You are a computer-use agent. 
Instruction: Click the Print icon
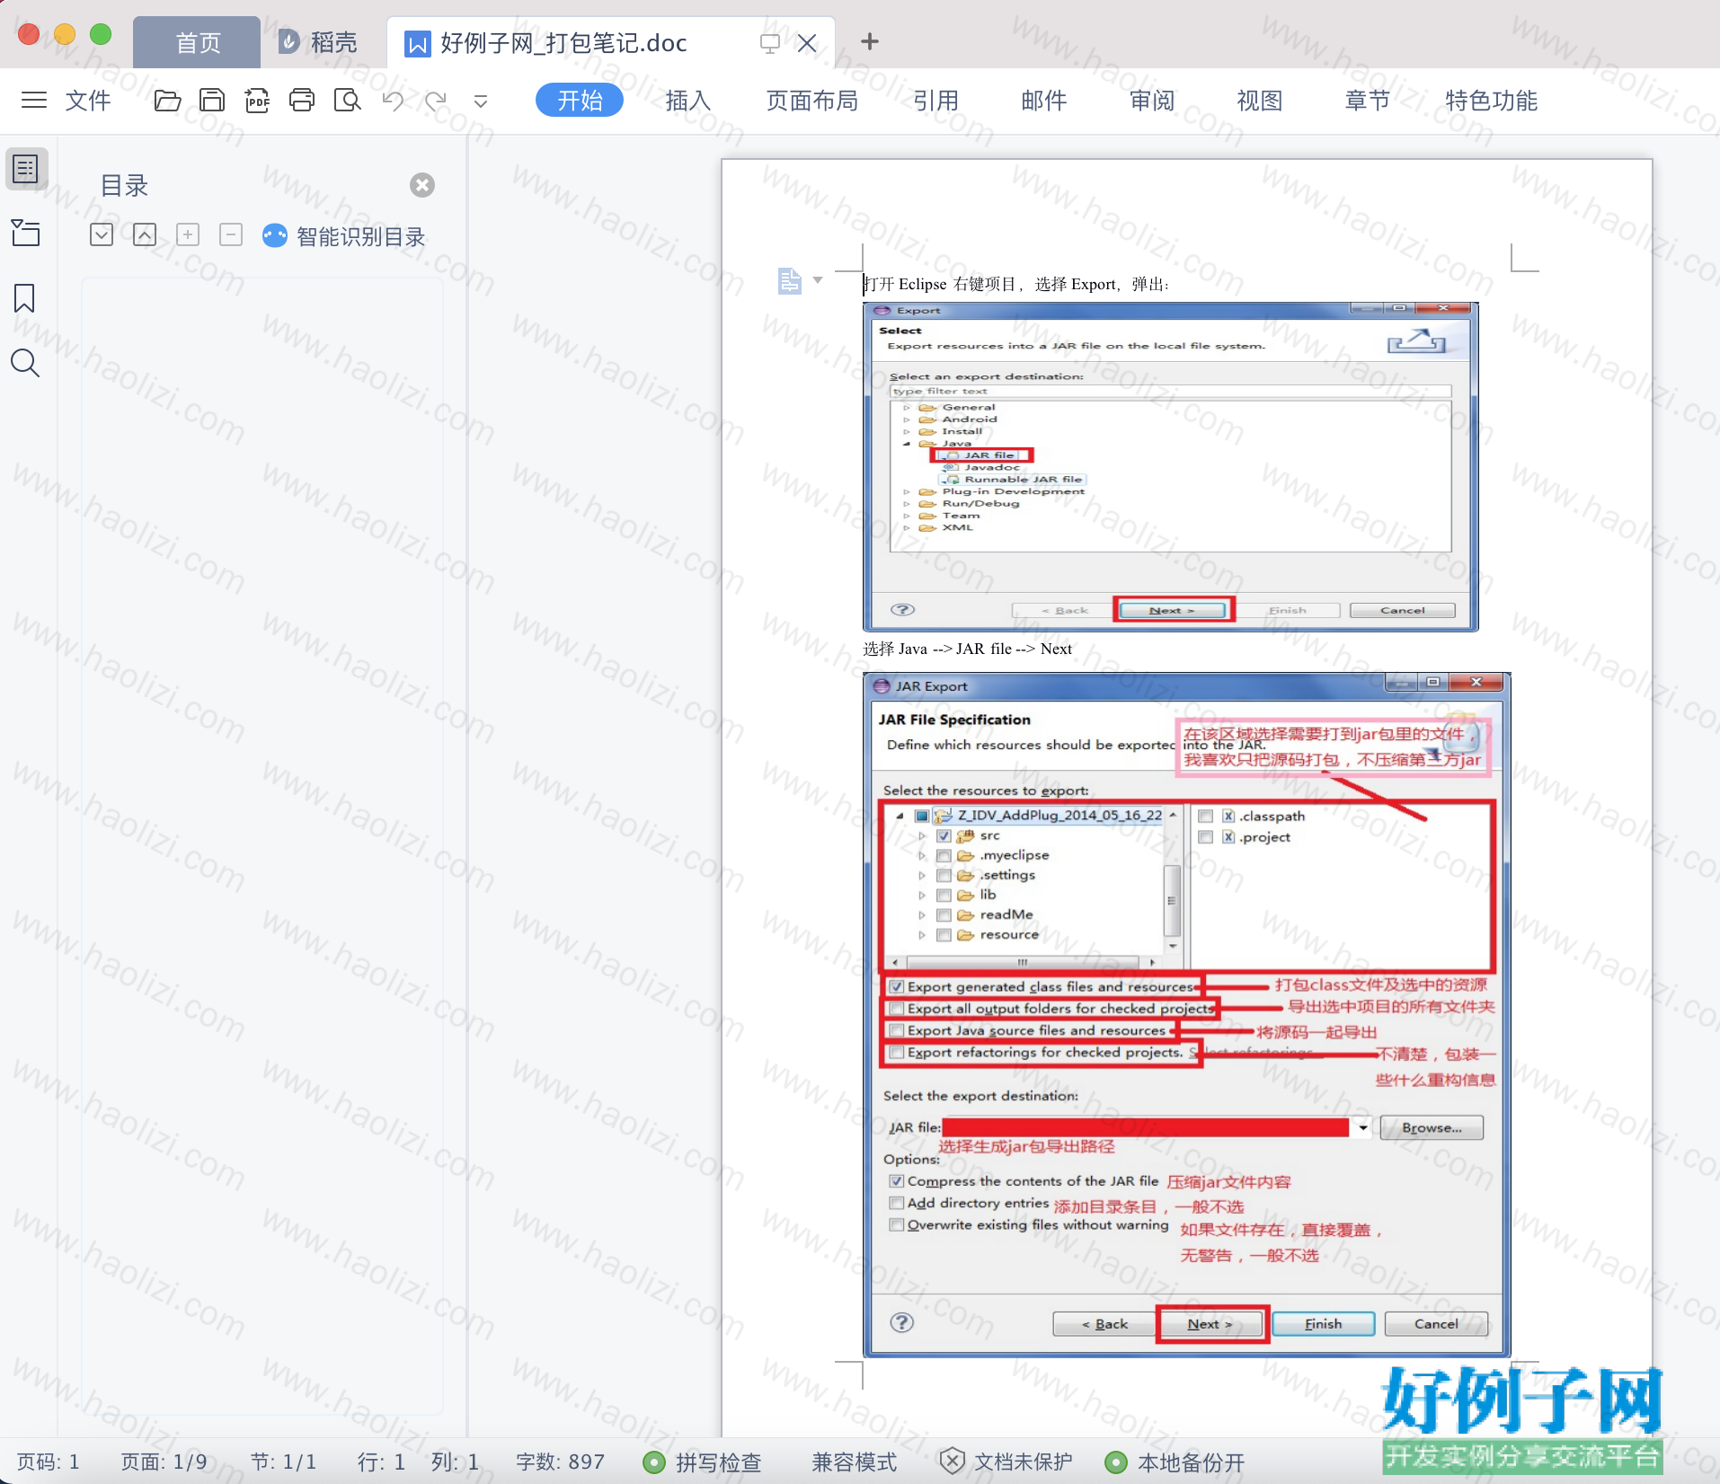coord(302,100)
